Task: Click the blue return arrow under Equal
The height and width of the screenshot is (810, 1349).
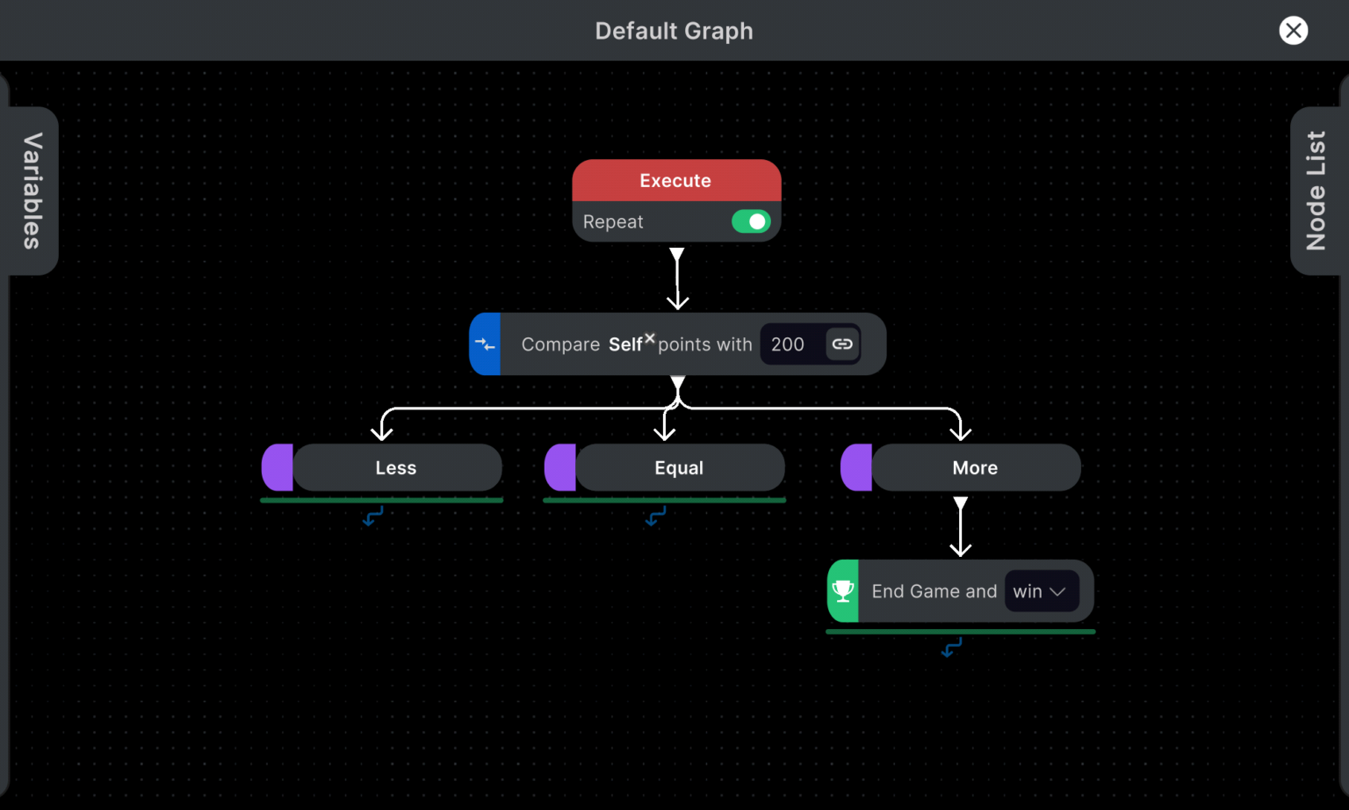Action: pyautogui.click(x=655, y=517)
